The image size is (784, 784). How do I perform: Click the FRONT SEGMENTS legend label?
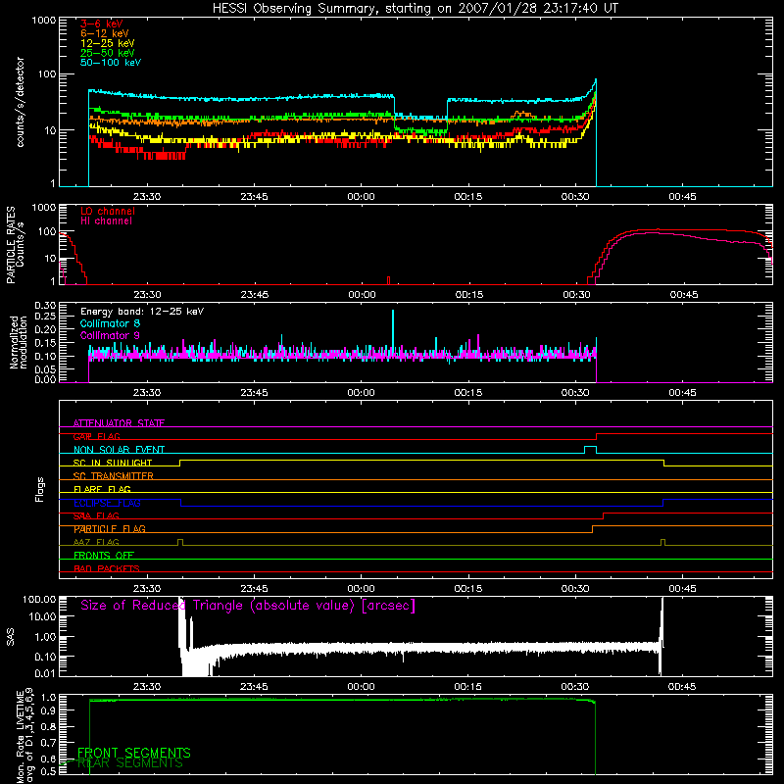[134, 753]
